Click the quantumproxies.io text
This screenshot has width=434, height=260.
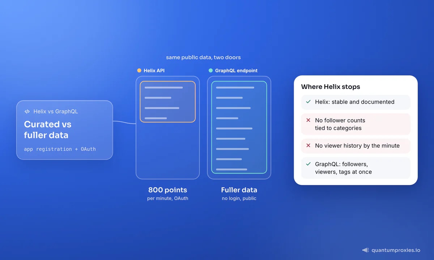(396, 250)
